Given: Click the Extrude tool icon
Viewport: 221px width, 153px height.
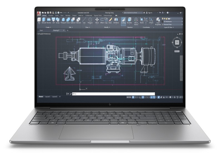Looking at the screenshot, I should click(44, 20).
